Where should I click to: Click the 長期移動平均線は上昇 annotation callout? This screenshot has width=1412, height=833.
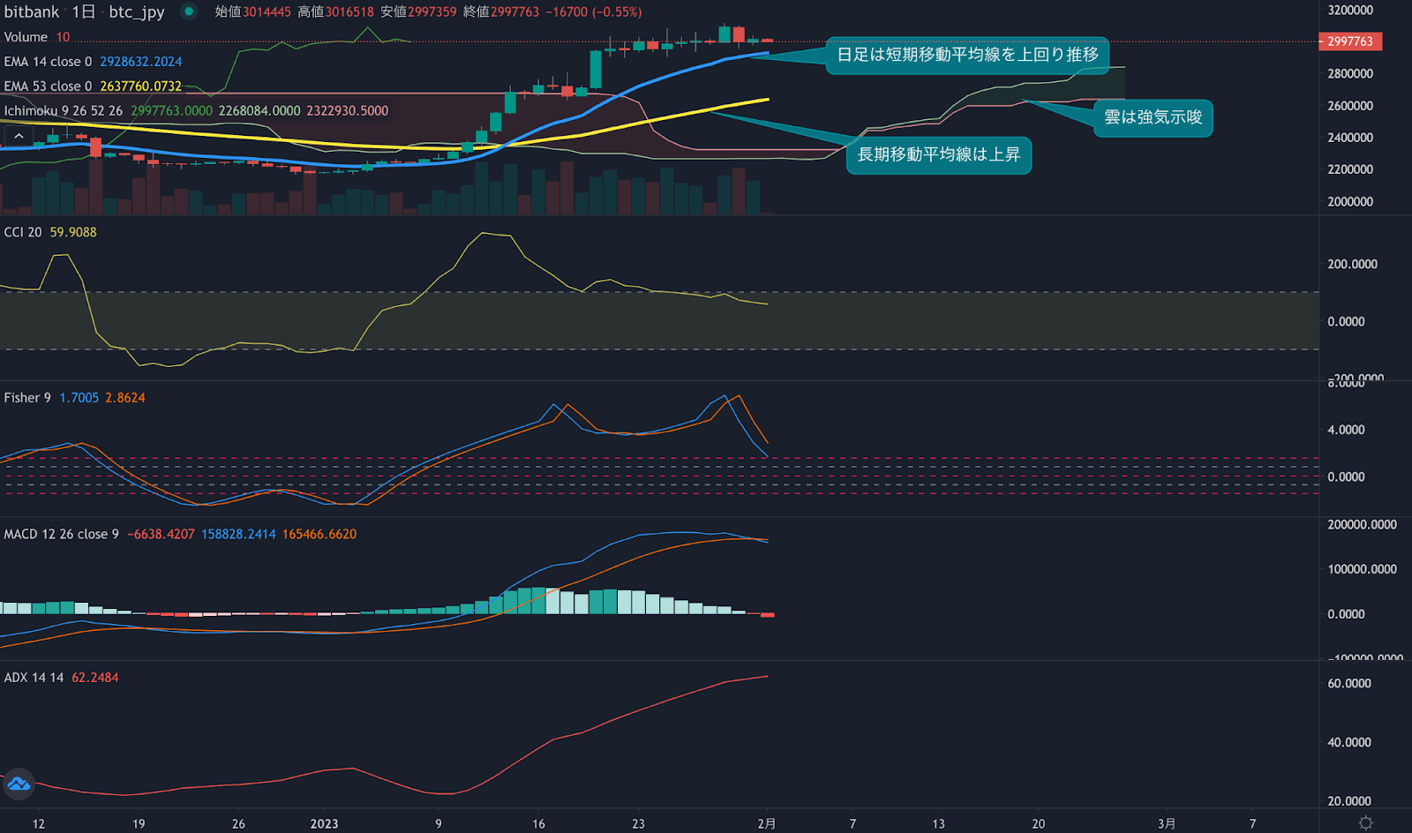938,155
